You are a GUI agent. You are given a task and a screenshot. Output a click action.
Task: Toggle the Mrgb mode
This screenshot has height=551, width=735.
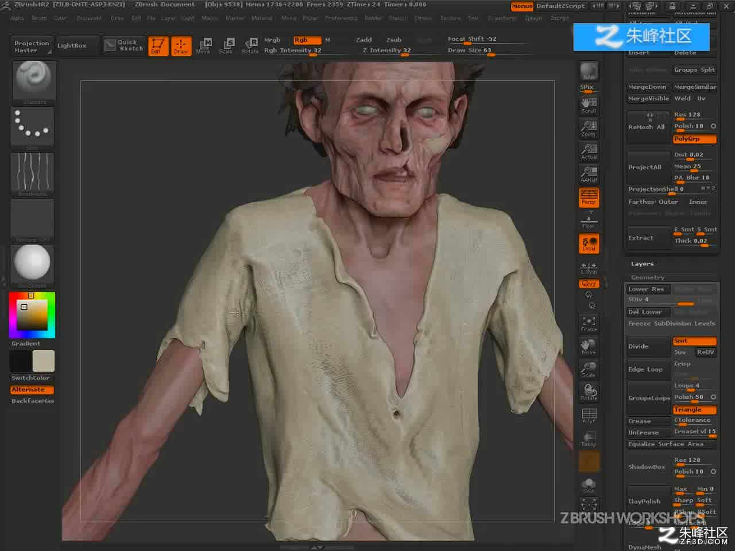pos(272,40)
